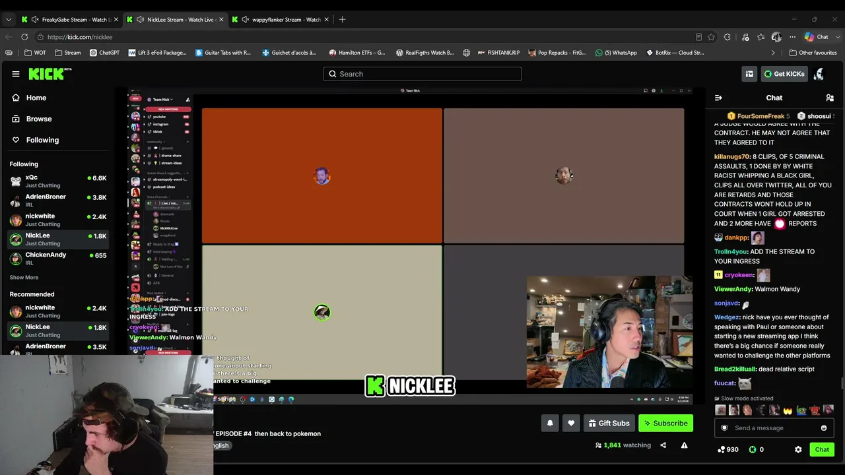Image resolution: width=845 pixels, height=475 pixels.
Task: Focus the Kick Search field
Action: tap(422, 74)
